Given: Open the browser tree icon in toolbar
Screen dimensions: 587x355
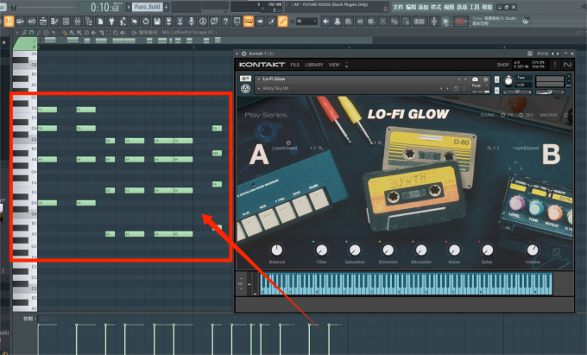Looking at the screenshot, I should 89,22.
